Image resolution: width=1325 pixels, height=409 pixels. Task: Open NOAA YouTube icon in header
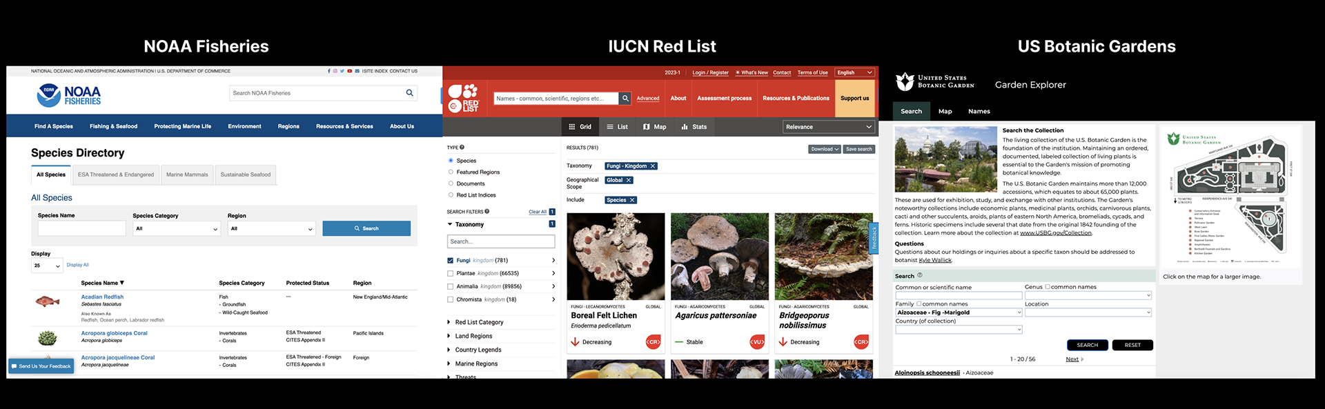pos(350,71)
